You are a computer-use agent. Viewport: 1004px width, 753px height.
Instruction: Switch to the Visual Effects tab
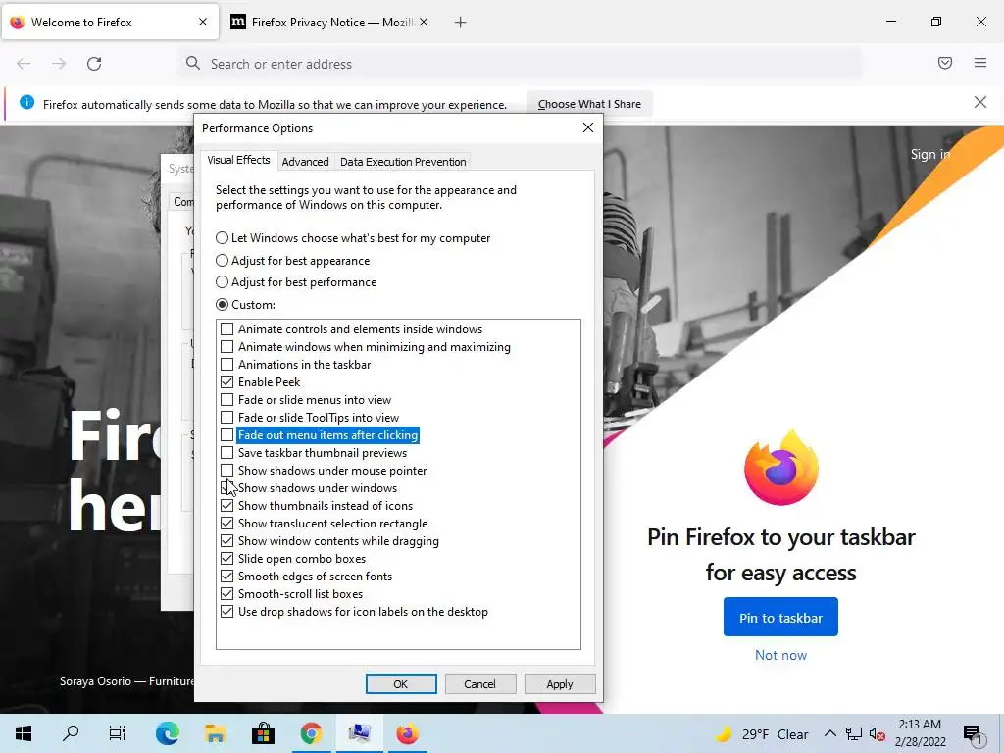(x=238, y=160)
